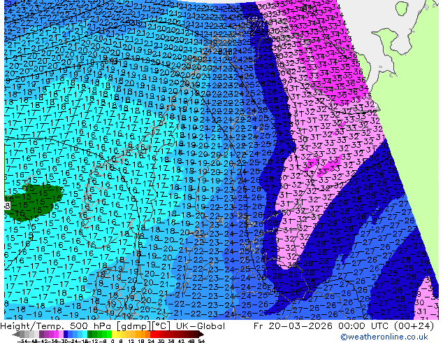Image resolution: width=443 pixels, height=343 pixels.
Task: Click the dark blue legend swatch at -30
Action: point(66,334)
